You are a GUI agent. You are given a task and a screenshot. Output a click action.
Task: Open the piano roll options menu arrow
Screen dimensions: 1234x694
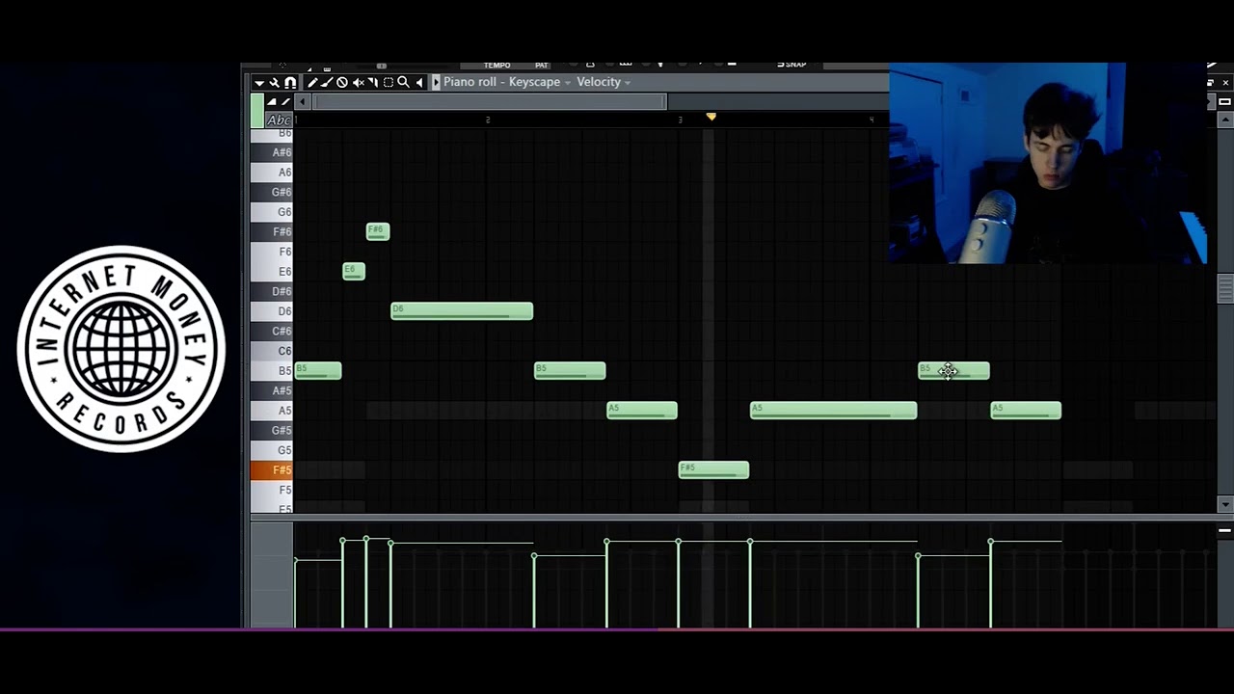tap(259, 83)
